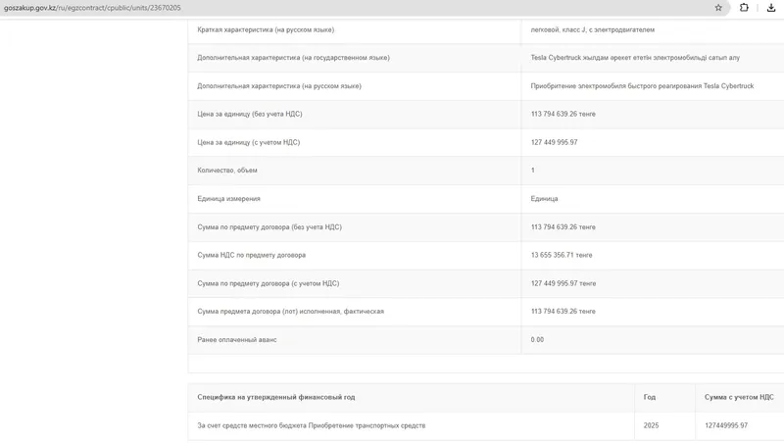Screen dimensions: 784x443
Task: Click the 'Специфика на утвержденный финансовый год' header
Action: pyautogui.click(x=276, y=397)
